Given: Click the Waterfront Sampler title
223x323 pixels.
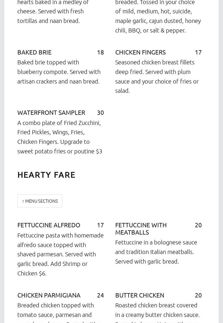Looking at the screenshot, I should [51, 112].
